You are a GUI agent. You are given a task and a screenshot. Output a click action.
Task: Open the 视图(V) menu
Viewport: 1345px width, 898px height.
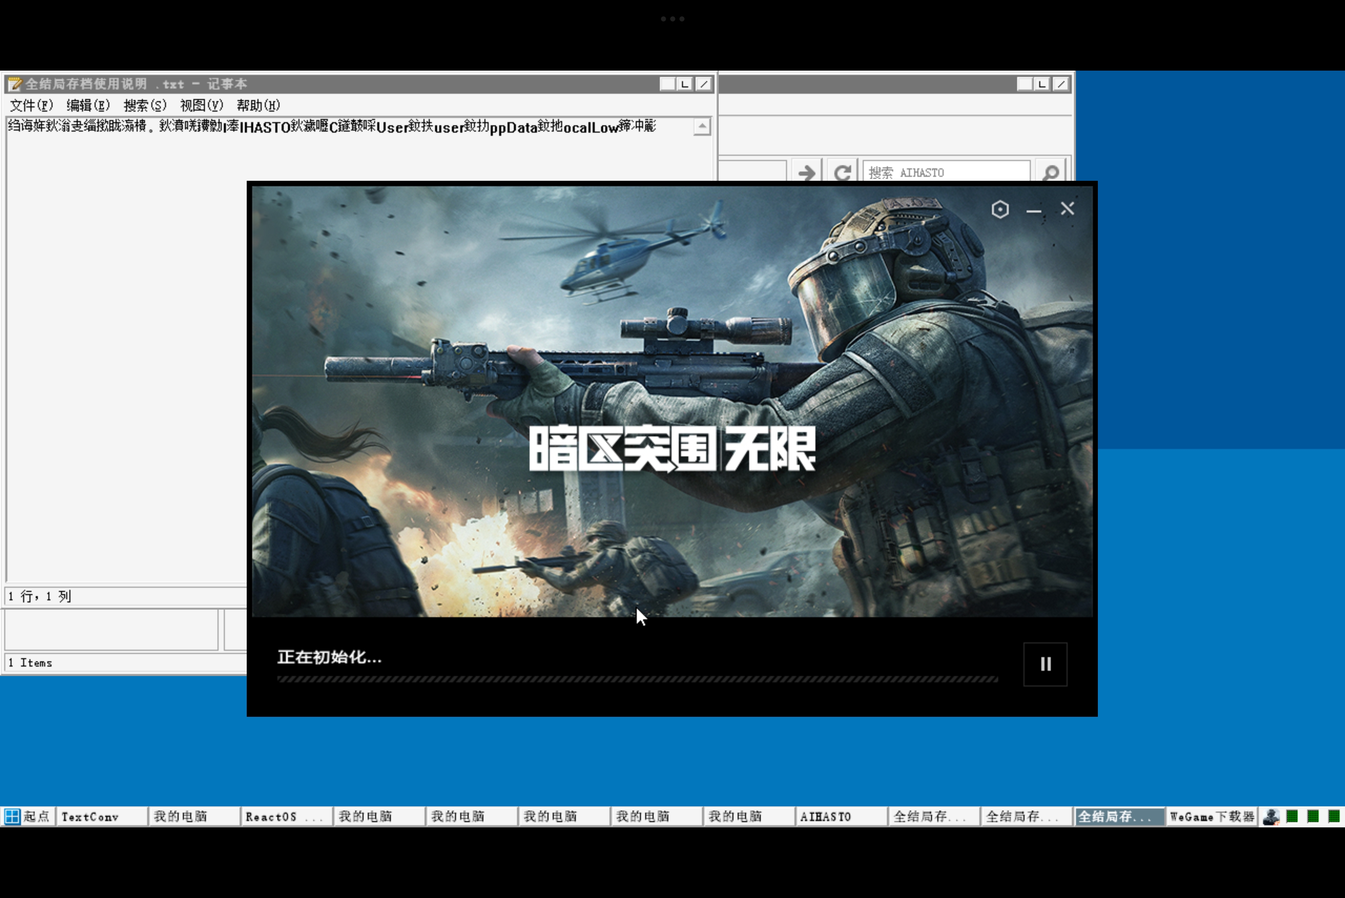point(201,106)
